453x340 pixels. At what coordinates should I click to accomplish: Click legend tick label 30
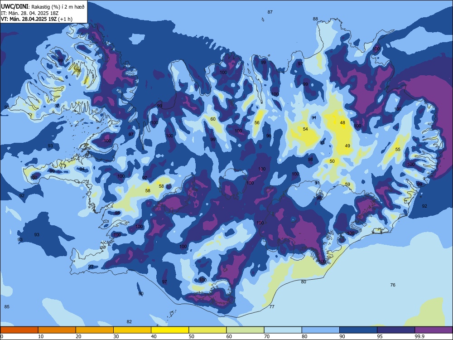tap(116, 336)
